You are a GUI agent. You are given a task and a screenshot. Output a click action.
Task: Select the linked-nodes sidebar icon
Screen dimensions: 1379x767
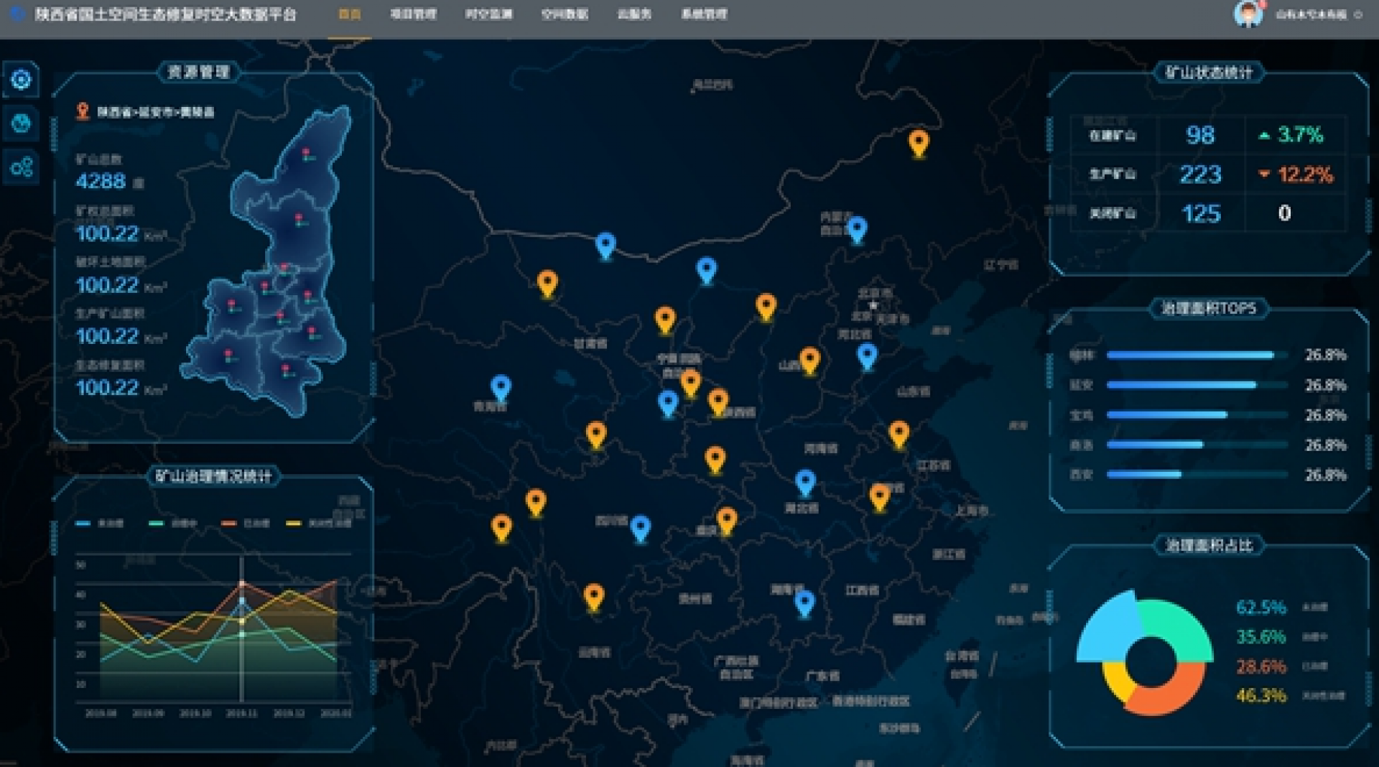pos(21,167)
